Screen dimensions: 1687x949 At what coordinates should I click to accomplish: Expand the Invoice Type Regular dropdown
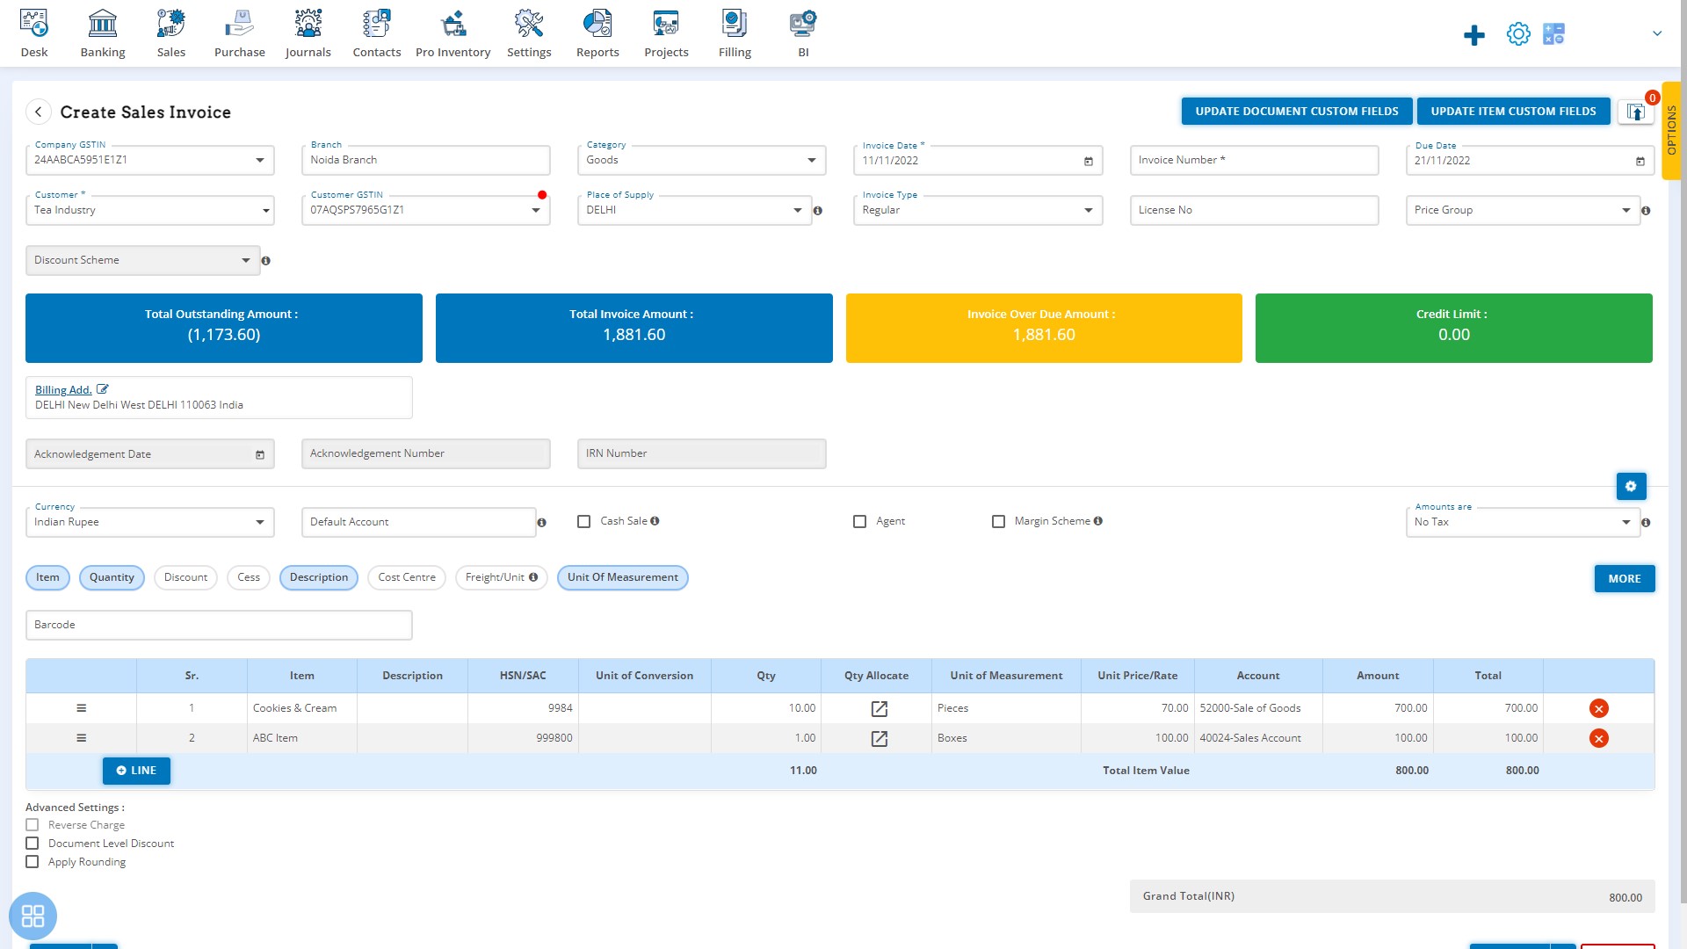click(x=1089, y=211)
